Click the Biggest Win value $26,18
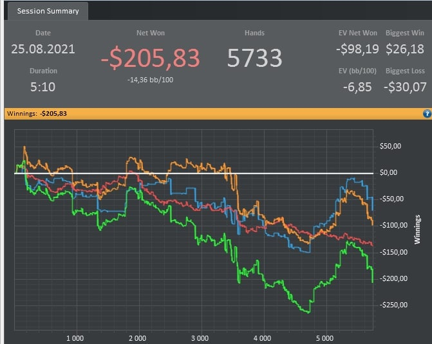 point(405,49)
